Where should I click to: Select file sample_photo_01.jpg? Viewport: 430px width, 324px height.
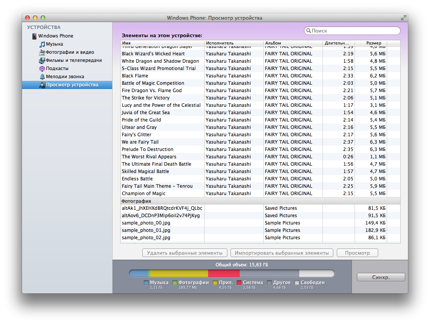tap(260, 230)
